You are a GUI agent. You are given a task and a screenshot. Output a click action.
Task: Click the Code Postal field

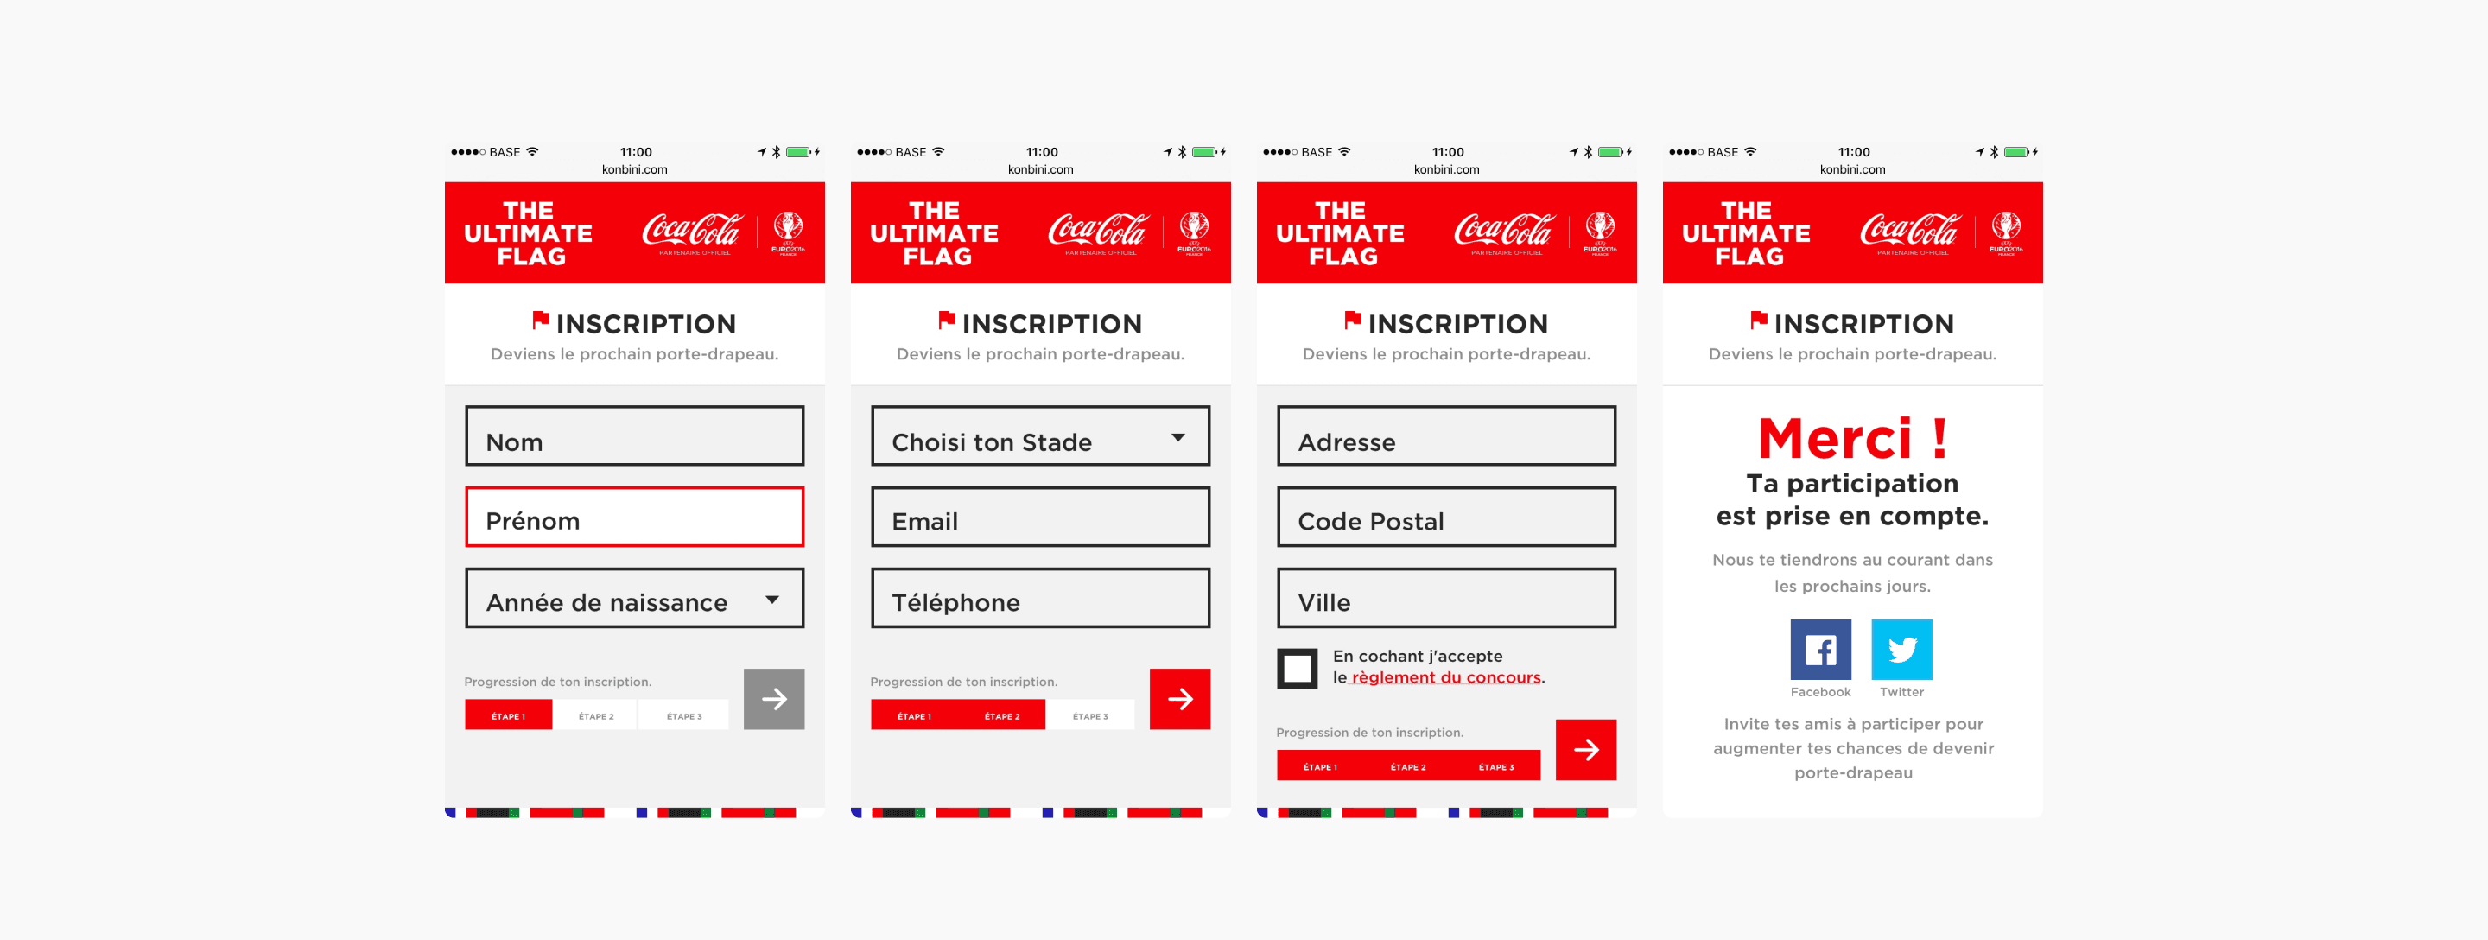click(x=1446, y=518)
